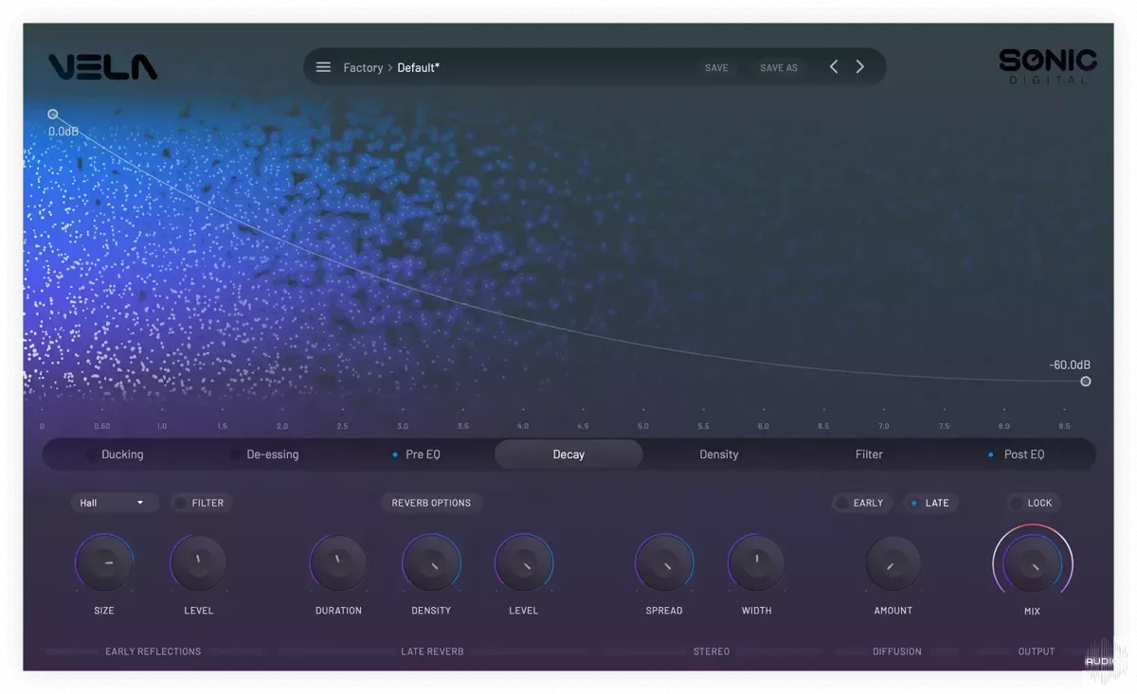1137x694 pixels.
Task: Click the diffusion AMOUNT knob
Action: pyautogui.click(x=893, y=564)
